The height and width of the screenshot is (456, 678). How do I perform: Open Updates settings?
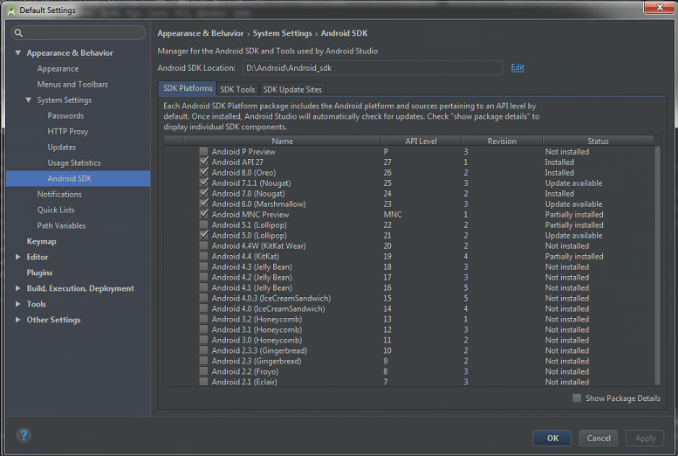pyautogui.click(x=62, y=148)
